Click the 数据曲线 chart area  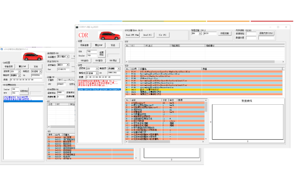(247, 122)
